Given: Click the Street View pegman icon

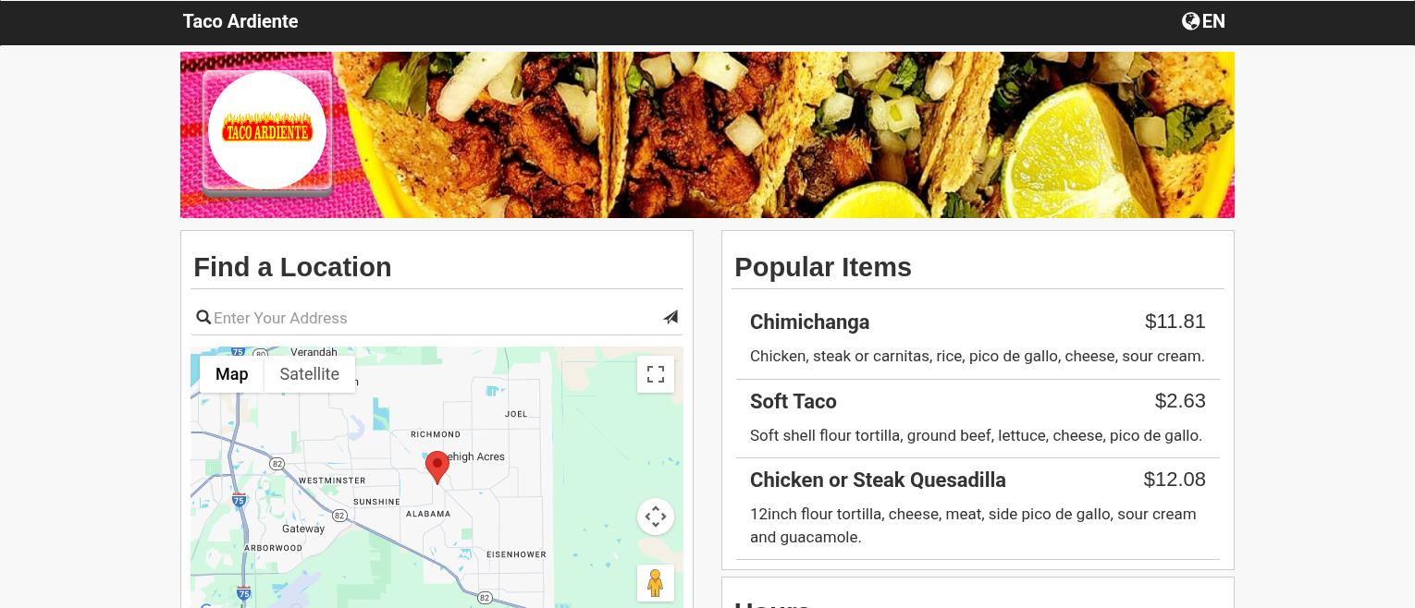Looking at the screenshot, I should tap(656, 583).
